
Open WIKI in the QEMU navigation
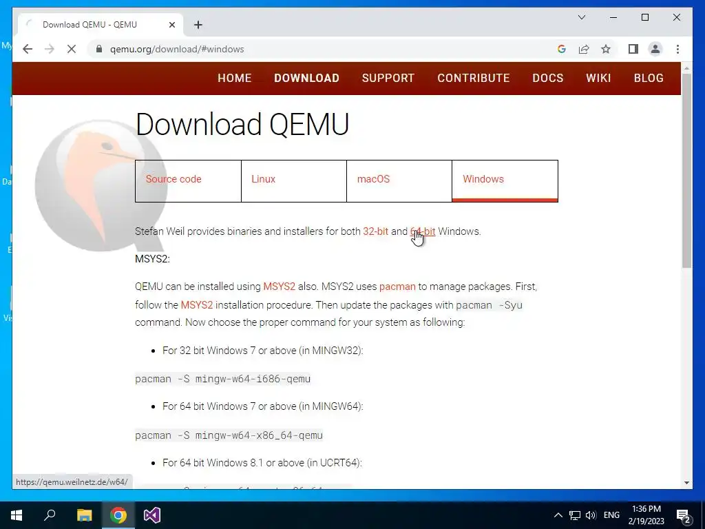(x=598, y=78)
